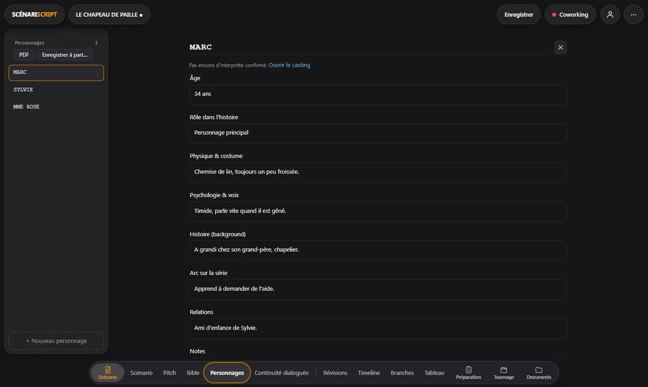Click the ScénariScript logo
Viewport: 648px width, 387px height.
pyautogui.click(x=35, y=14)
